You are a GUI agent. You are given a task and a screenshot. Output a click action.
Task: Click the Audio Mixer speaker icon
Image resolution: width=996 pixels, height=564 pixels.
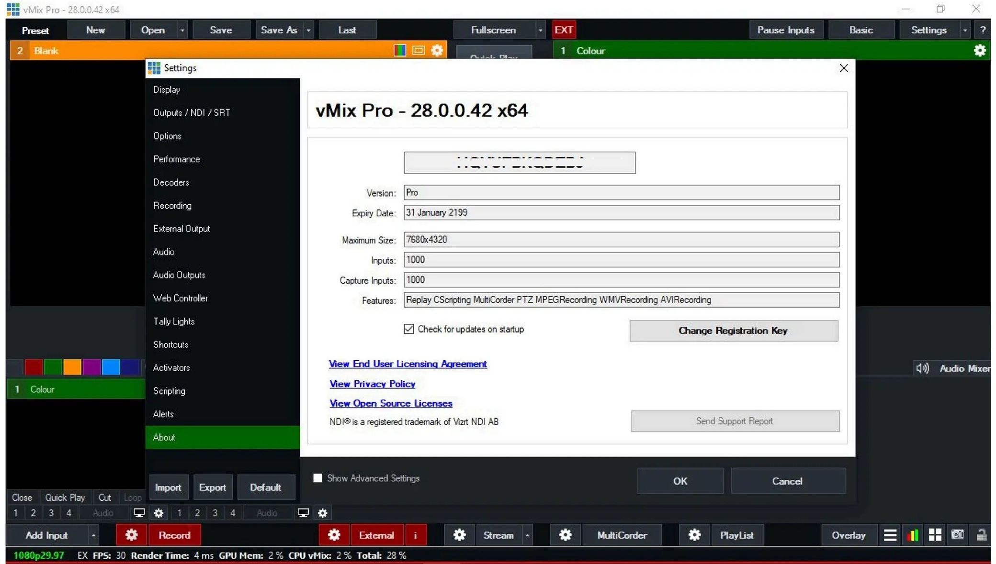pos(923,368)
